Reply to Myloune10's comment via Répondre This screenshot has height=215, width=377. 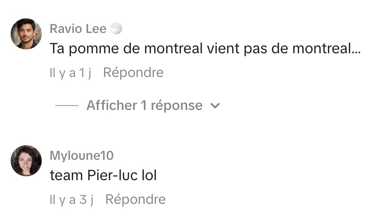pos(135,199)
